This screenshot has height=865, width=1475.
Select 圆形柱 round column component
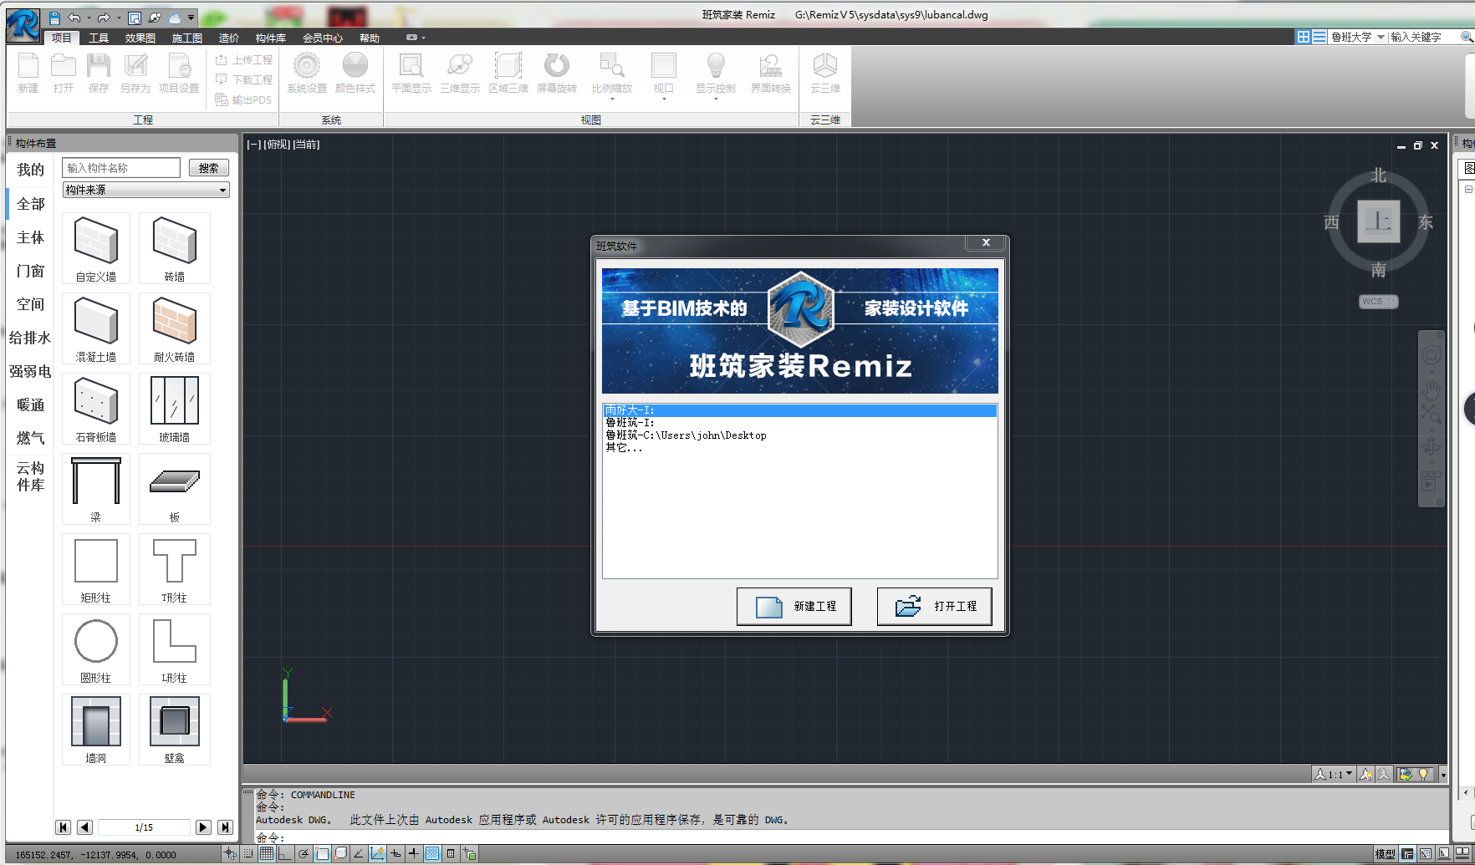96,649
